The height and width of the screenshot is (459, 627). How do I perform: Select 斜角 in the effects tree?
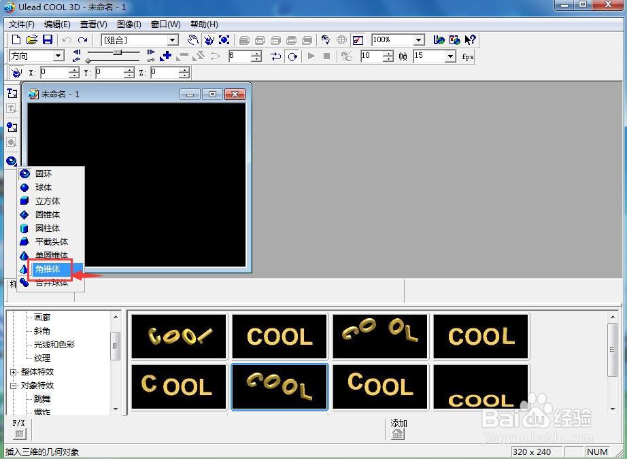click(42, 330)
